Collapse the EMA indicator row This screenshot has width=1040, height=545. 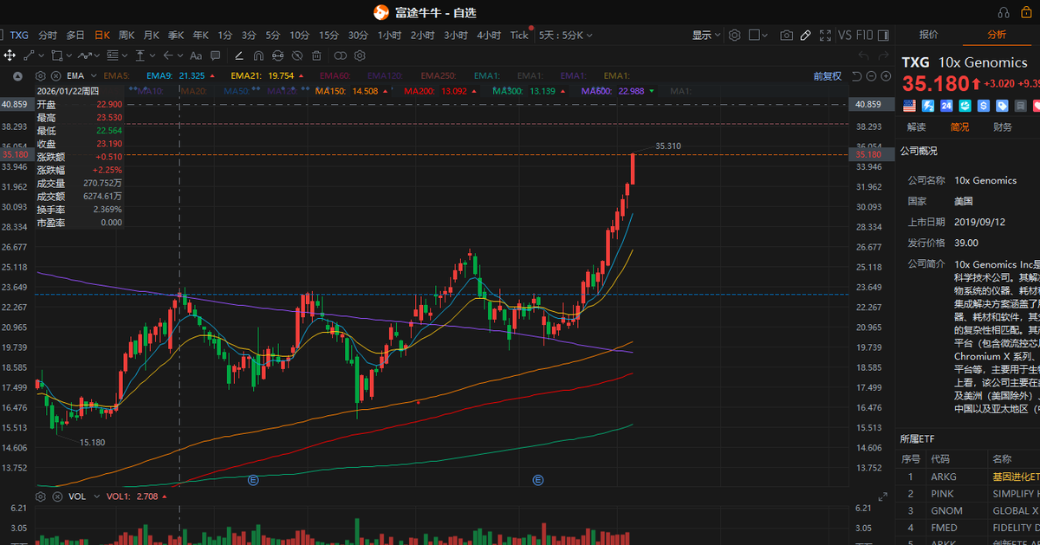[x=17, y=75]
